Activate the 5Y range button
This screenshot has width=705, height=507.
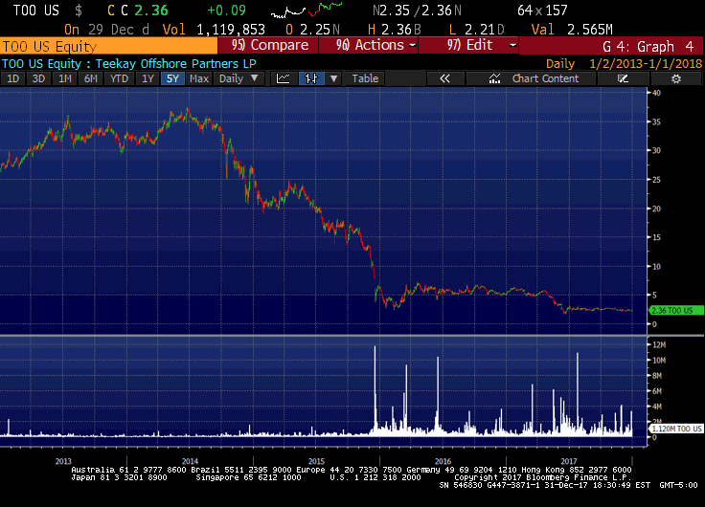pos(171,78)
